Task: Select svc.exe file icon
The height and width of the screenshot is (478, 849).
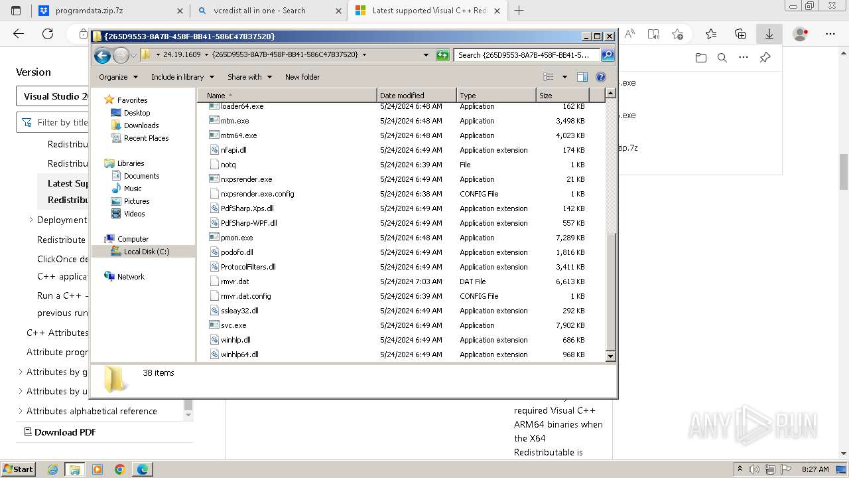Action: pyautogui.click(x=214, y=325)
